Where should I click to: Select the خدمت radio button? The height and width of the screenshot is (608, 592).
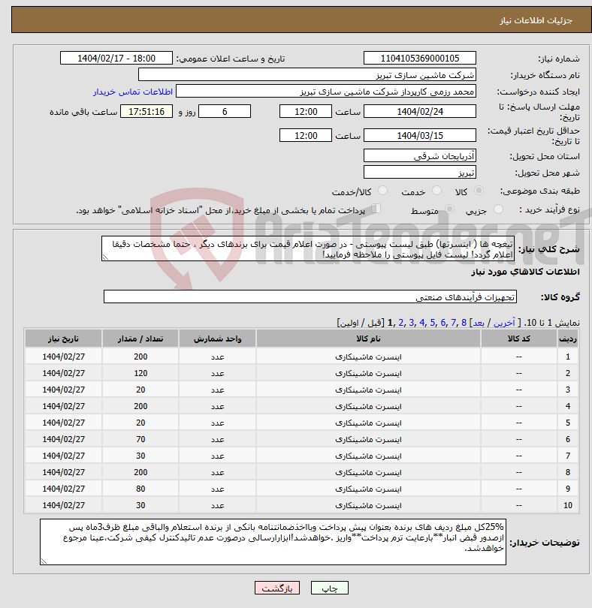(x=436, y=191)
